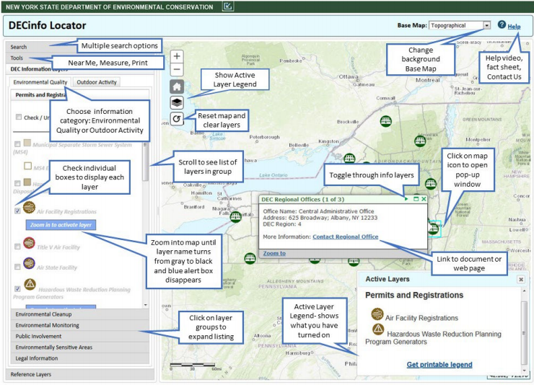Image resolution: width=534 pixels, height=385 pixels.
Task: Maximize the DEC Regional Offices popup
Action: [416, 199]
